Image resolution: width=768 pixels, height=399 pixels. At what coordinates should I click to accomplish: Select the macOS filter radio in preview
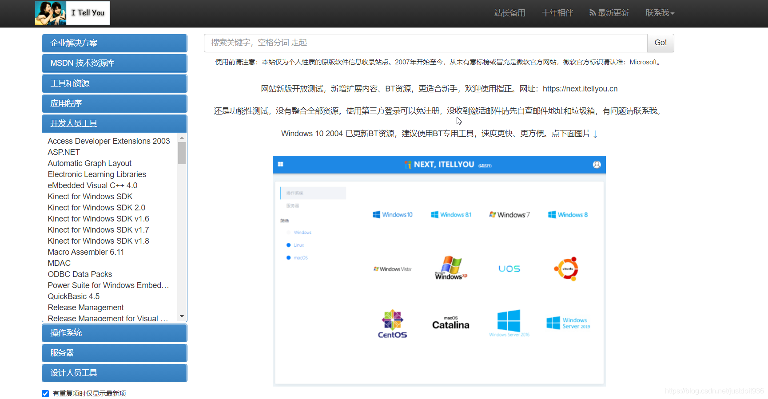[x=289, y=258]
